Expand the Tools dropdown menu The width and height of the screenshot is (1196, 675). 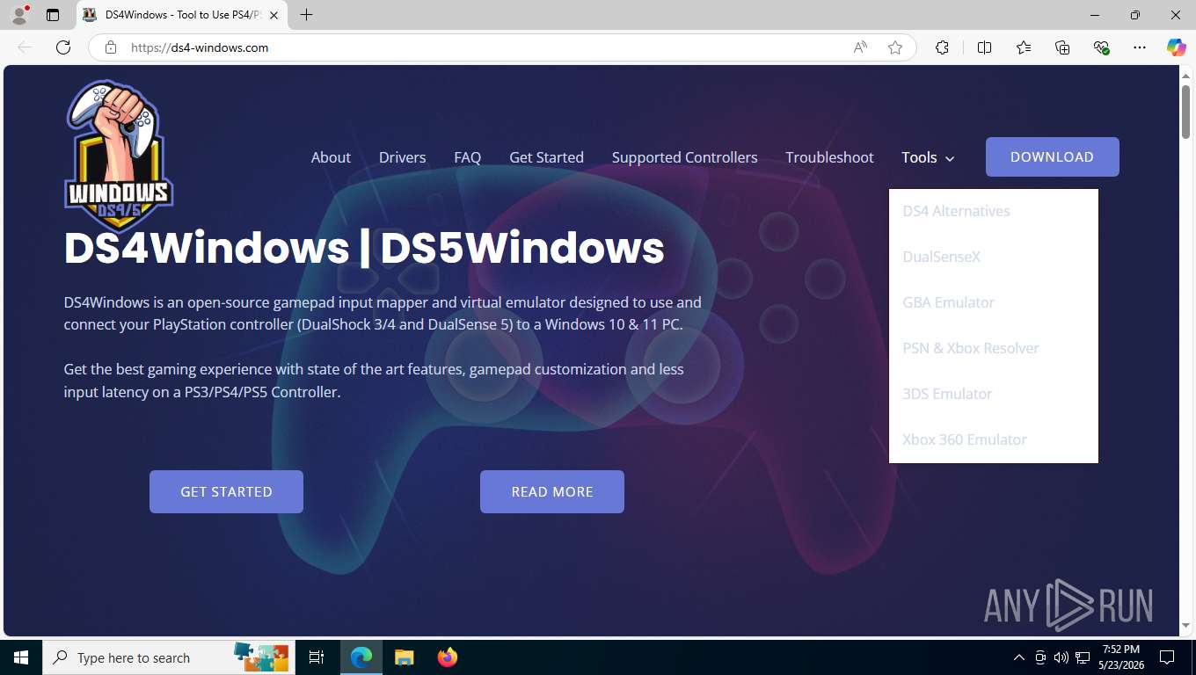[x=928, y=157]
